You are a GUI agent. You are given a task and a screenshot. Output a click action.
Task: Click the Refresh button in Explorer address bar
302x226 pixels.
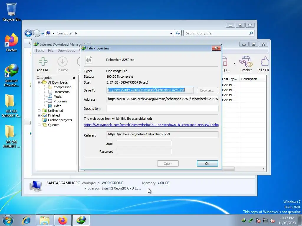[x=178, y=34]
